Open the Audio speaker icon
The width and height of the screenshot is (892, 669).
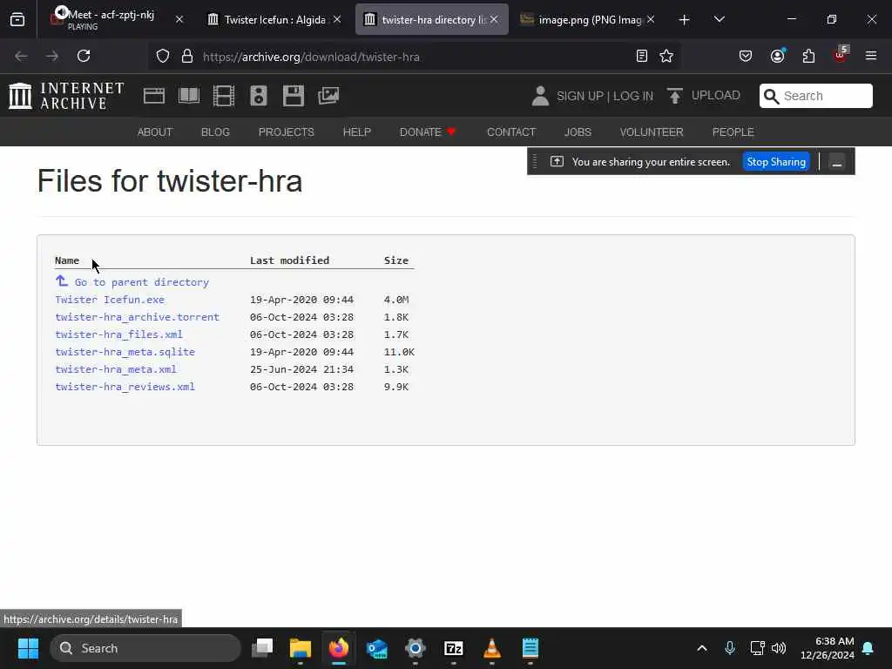[258, 96]
